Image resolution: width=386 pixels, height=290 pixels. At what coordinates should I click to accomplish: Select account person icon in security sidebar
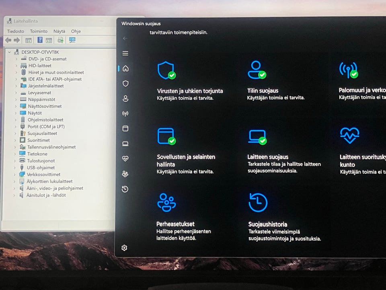pos(125,99)
